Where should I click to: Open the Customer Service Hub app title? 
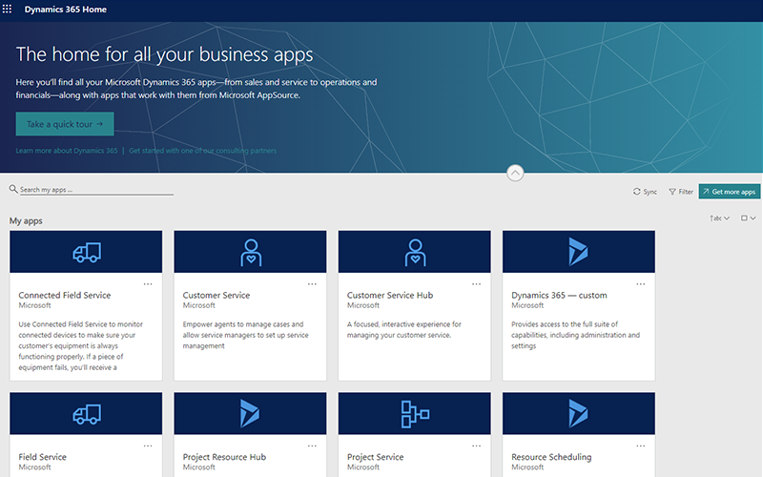click(390, 295)
